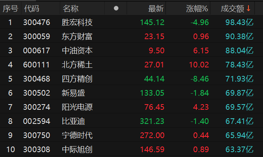The height and width of the screenshot is (157, 263).
Task: Click the 序号 column header
Action: [x=11, y=8]
